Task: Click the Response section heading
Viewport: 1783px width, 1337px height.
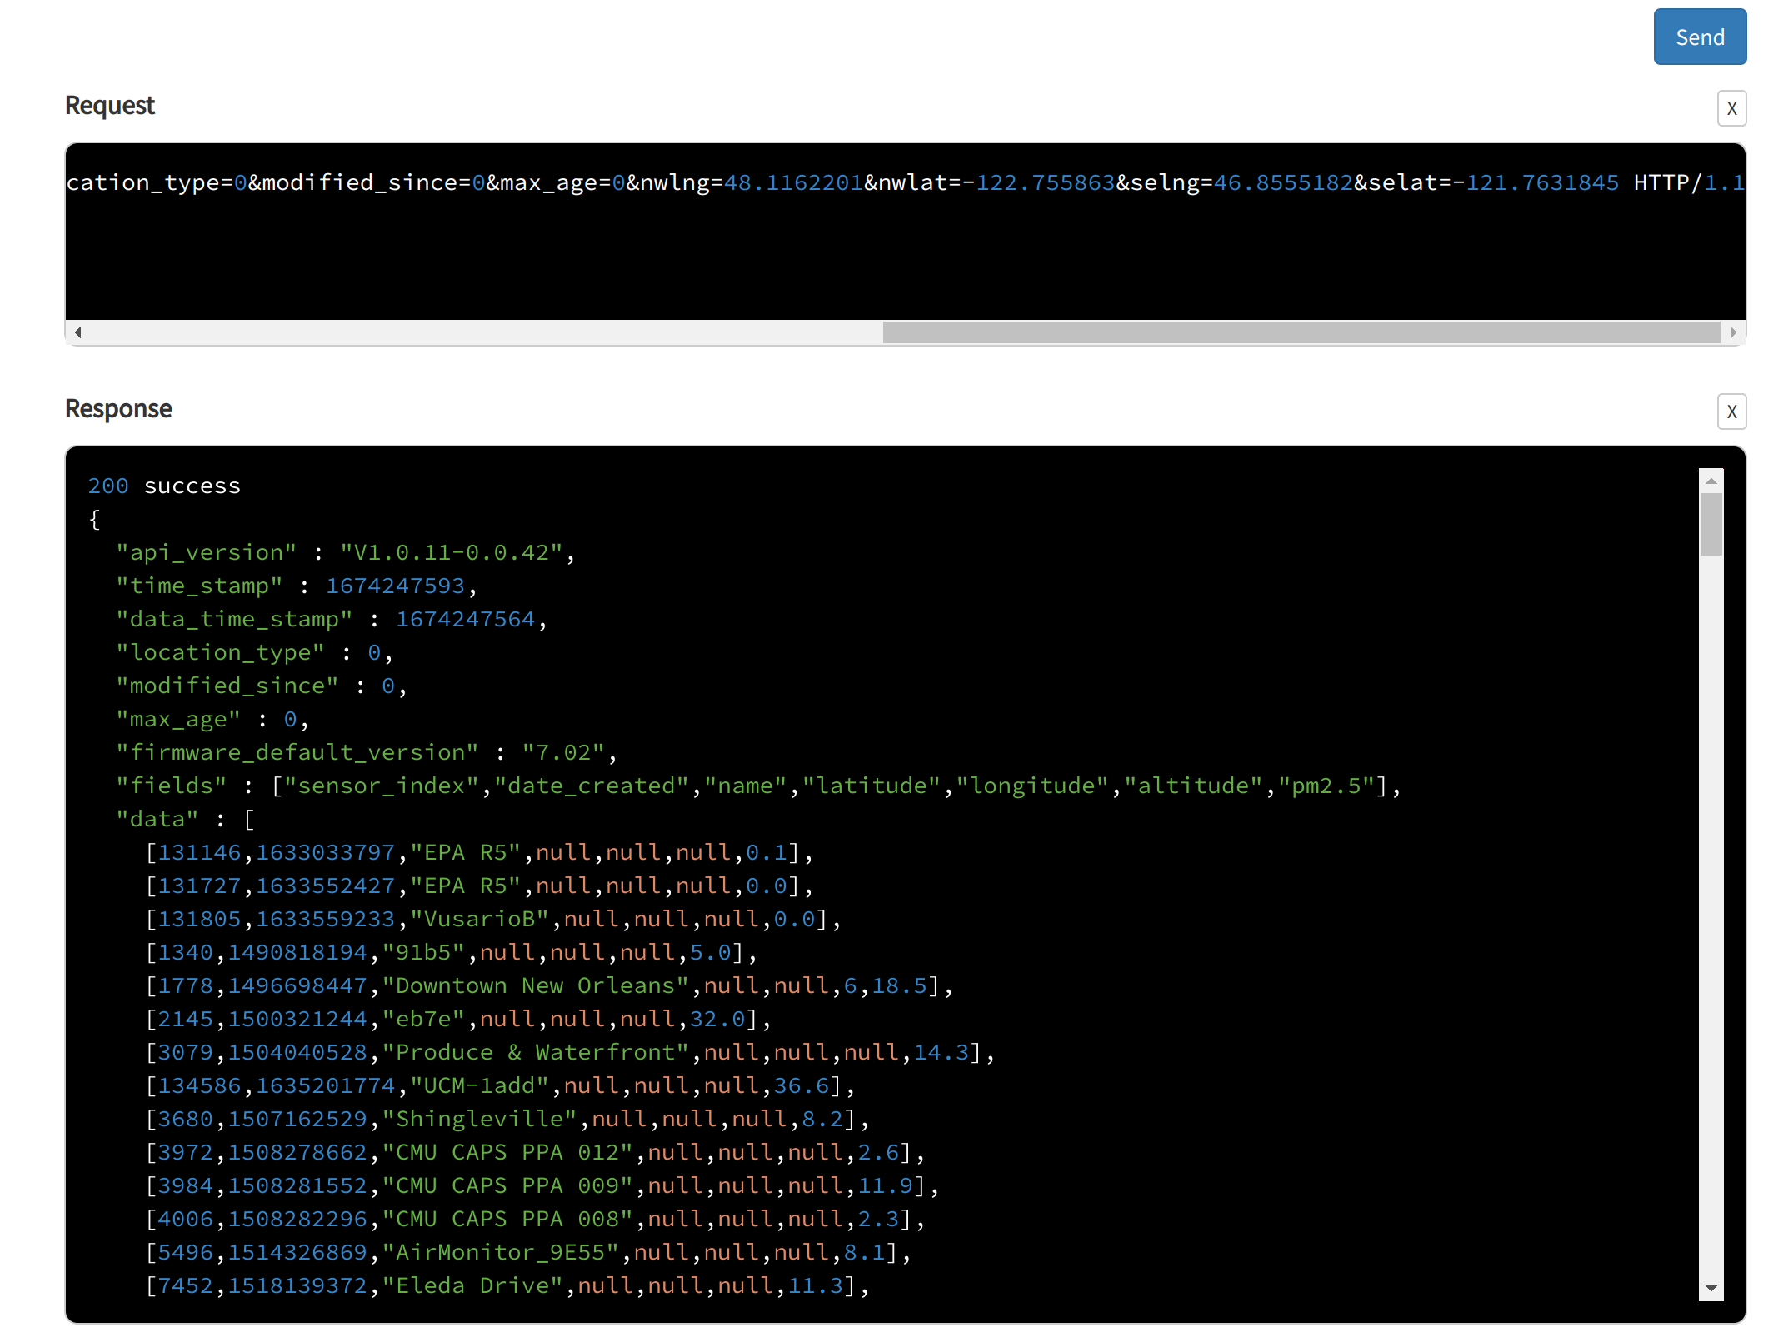Action: (118, 409)
